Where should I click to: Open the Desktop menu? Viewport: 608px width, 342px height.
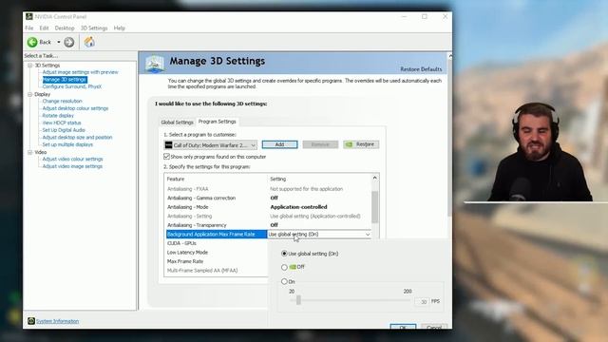tap(65, 28)
